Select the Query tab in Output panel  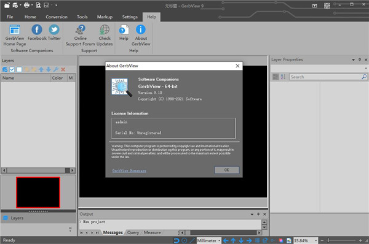pyautogui.click(x=133, y=232)
